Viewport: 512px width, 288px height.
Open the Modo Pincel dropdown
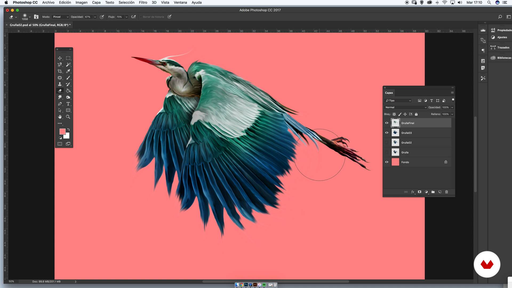tap(61, 17)
